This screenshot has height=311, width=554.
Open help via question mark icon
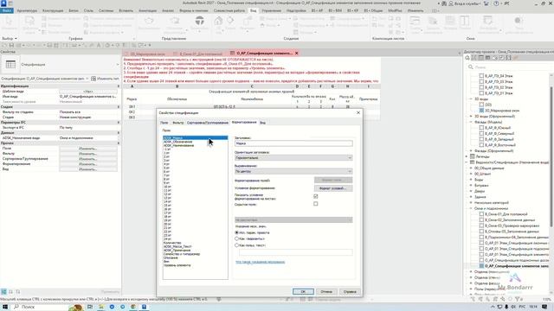click(497, 3)
